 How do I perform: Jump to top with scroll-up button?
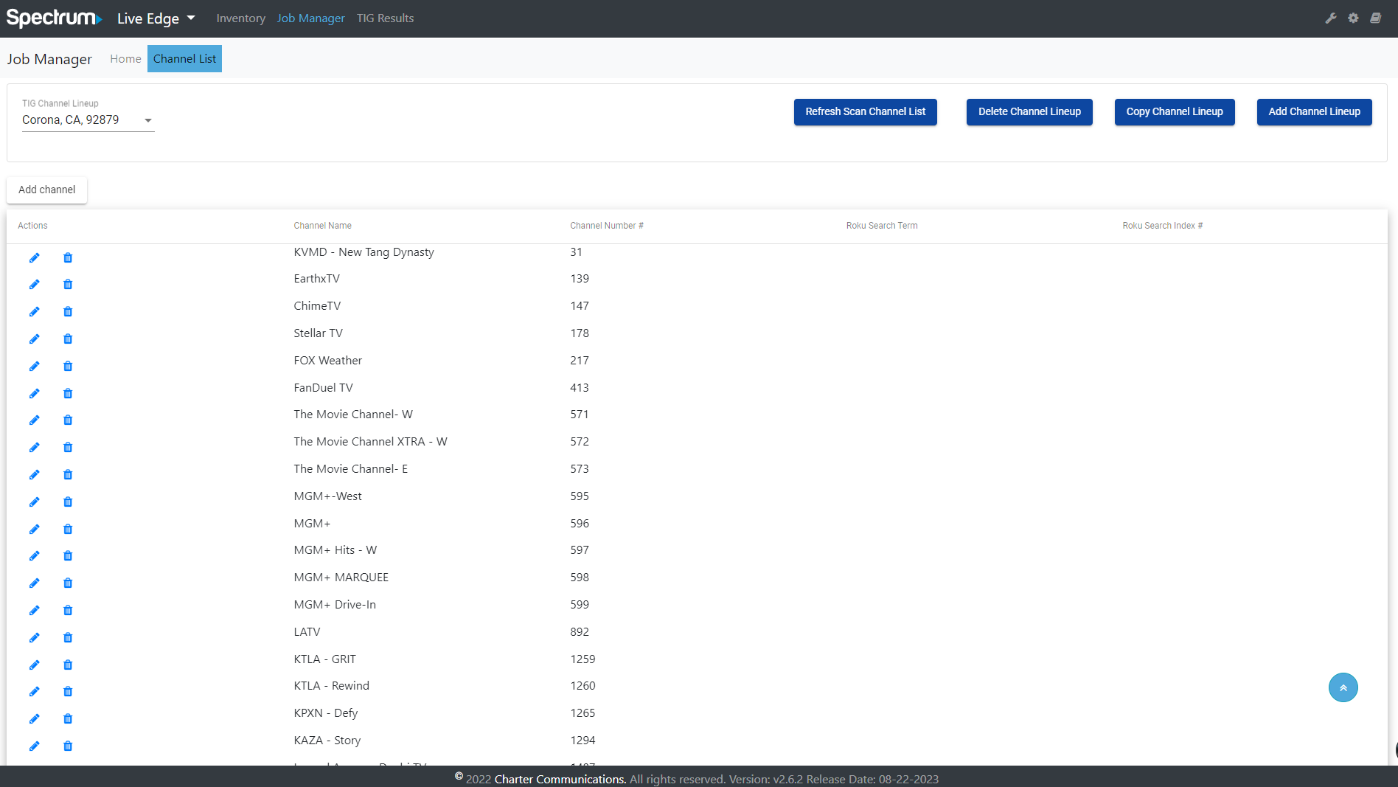pos(1343,687)
